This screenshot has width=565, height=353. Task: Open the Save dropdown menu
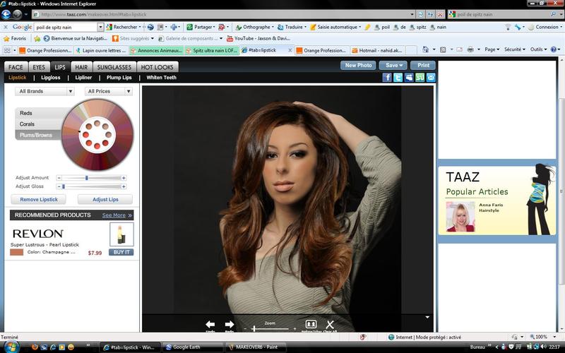[393, 65]
